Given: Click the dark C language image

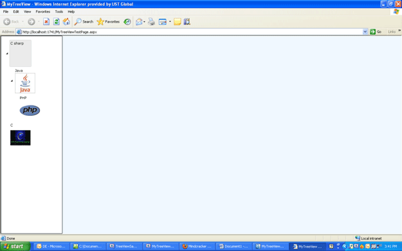Looking at the screenshot, I should click(x=20, y=138).
